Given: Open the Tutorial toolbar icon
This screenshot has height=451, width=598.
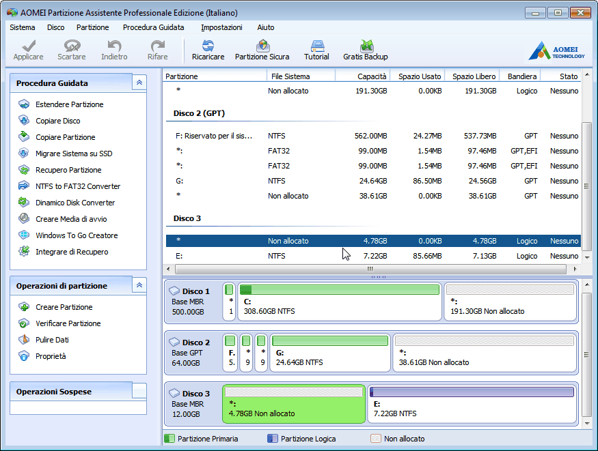Looking at the screenshot, I should [316, 50].
